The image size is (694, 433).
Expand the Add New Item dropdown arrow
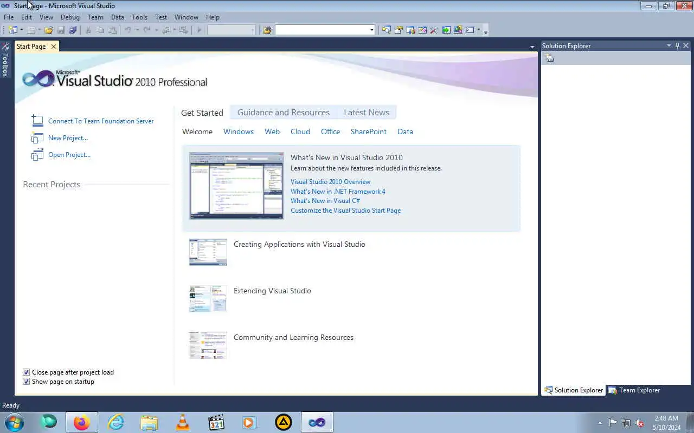[40, 30]
